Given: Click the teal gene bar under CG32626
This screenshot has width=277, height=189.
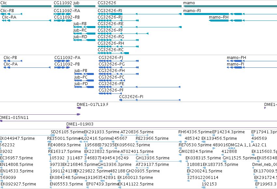Looking at the screenshot, I should [x=140, y=7].
